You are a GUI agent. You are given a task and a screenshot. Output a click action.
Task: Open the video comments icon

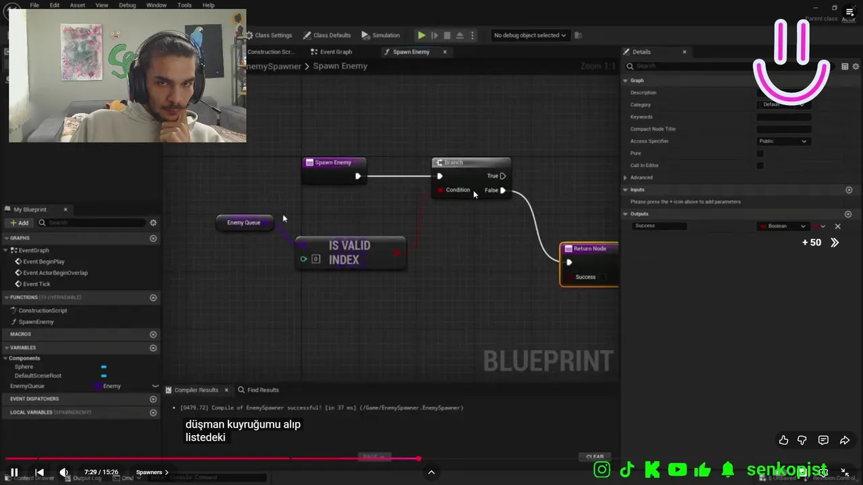[x=823, y=440]
